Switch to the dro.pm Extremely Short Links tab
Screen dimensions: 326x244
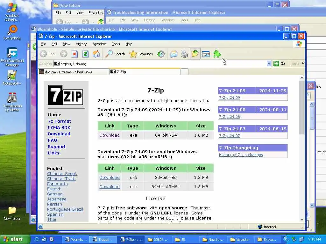pyautogui.click(x=74, y=72)
